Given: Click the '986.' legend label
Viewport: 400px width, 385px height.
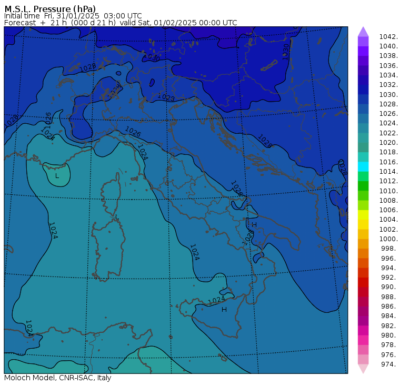Looking at the screenshot, I should point(389,307).
